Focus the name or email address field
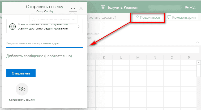The image size is (201, 110). click(45, 43)
